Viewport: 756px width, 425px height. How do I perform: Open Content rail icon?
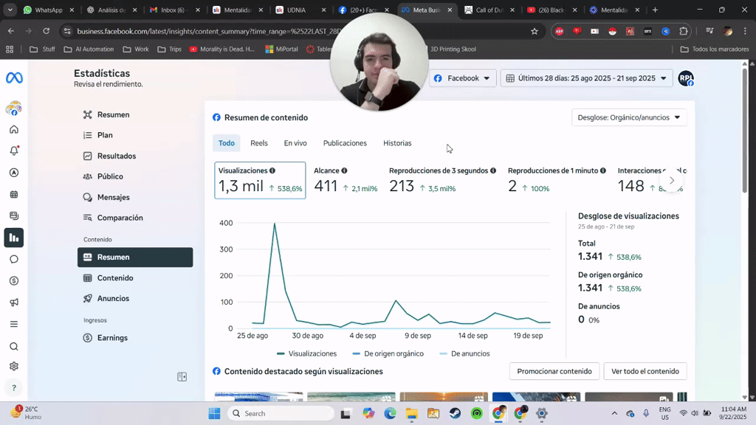tap(14, 216)
